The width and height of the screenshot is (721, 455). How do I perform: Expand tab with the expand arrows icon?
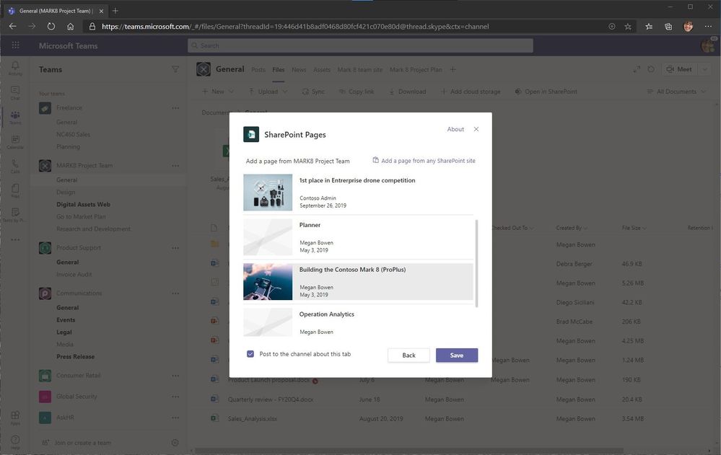[x=637, y=69]
